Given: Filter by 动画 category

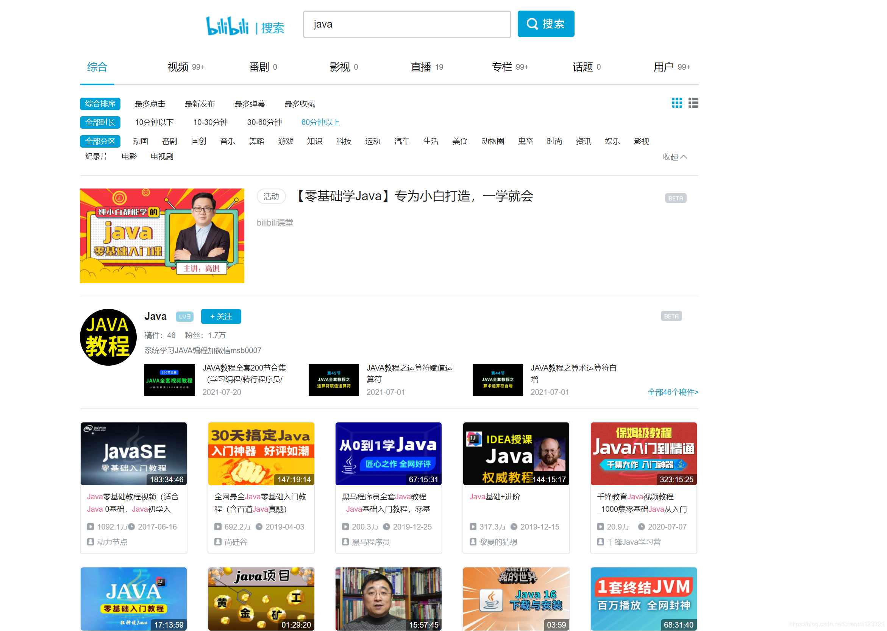Looking at the screenshot, I should coord(140,141).
